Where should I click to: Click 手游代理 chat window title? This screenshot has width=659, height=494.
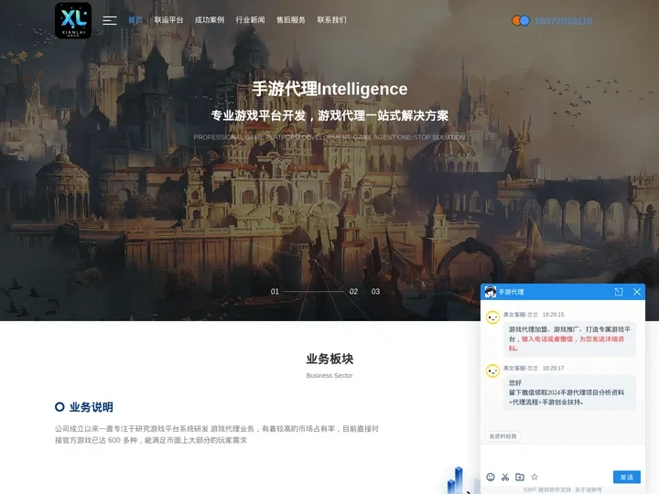(511, 292)
